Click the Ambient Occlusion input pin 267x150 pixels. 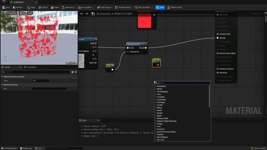[x=218, y=69]
